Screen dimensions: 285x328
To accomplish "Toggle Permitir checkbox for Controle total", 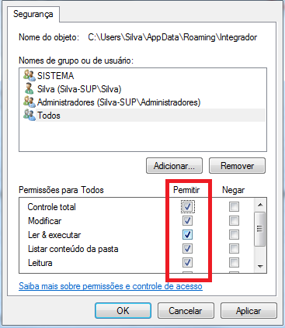I will coord(187,206).
